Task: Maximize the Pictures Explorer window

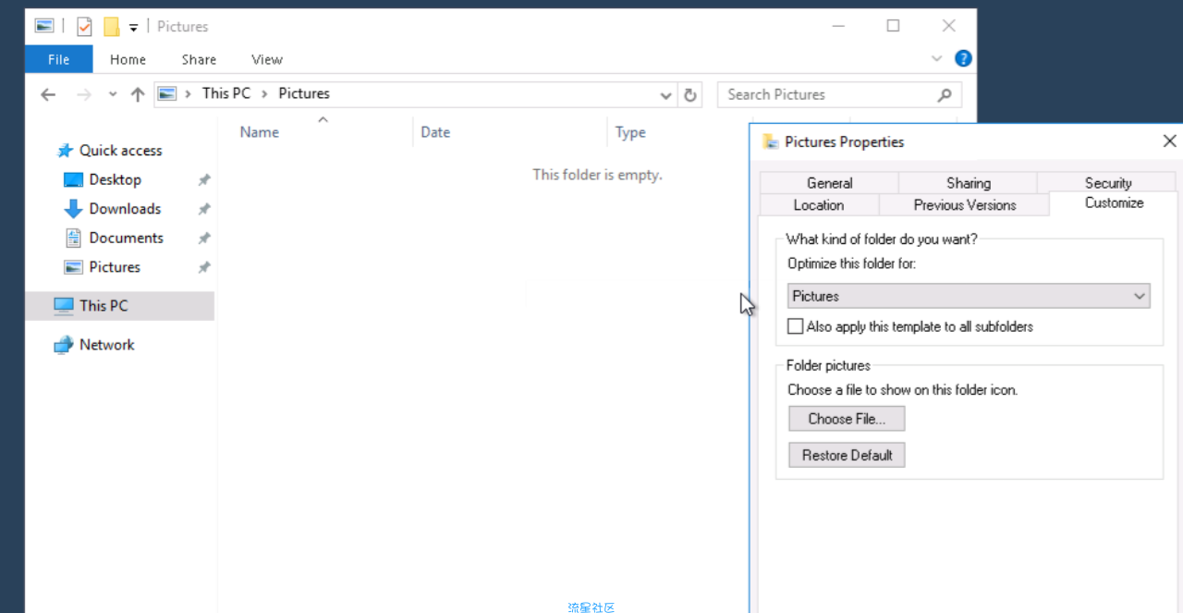Action: tap(893, 26)
